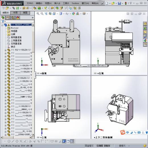The width and height of the screenshot is (148, 148).
Task: Click the feature tree horizontal scrollbar
Action: point(16,137)
